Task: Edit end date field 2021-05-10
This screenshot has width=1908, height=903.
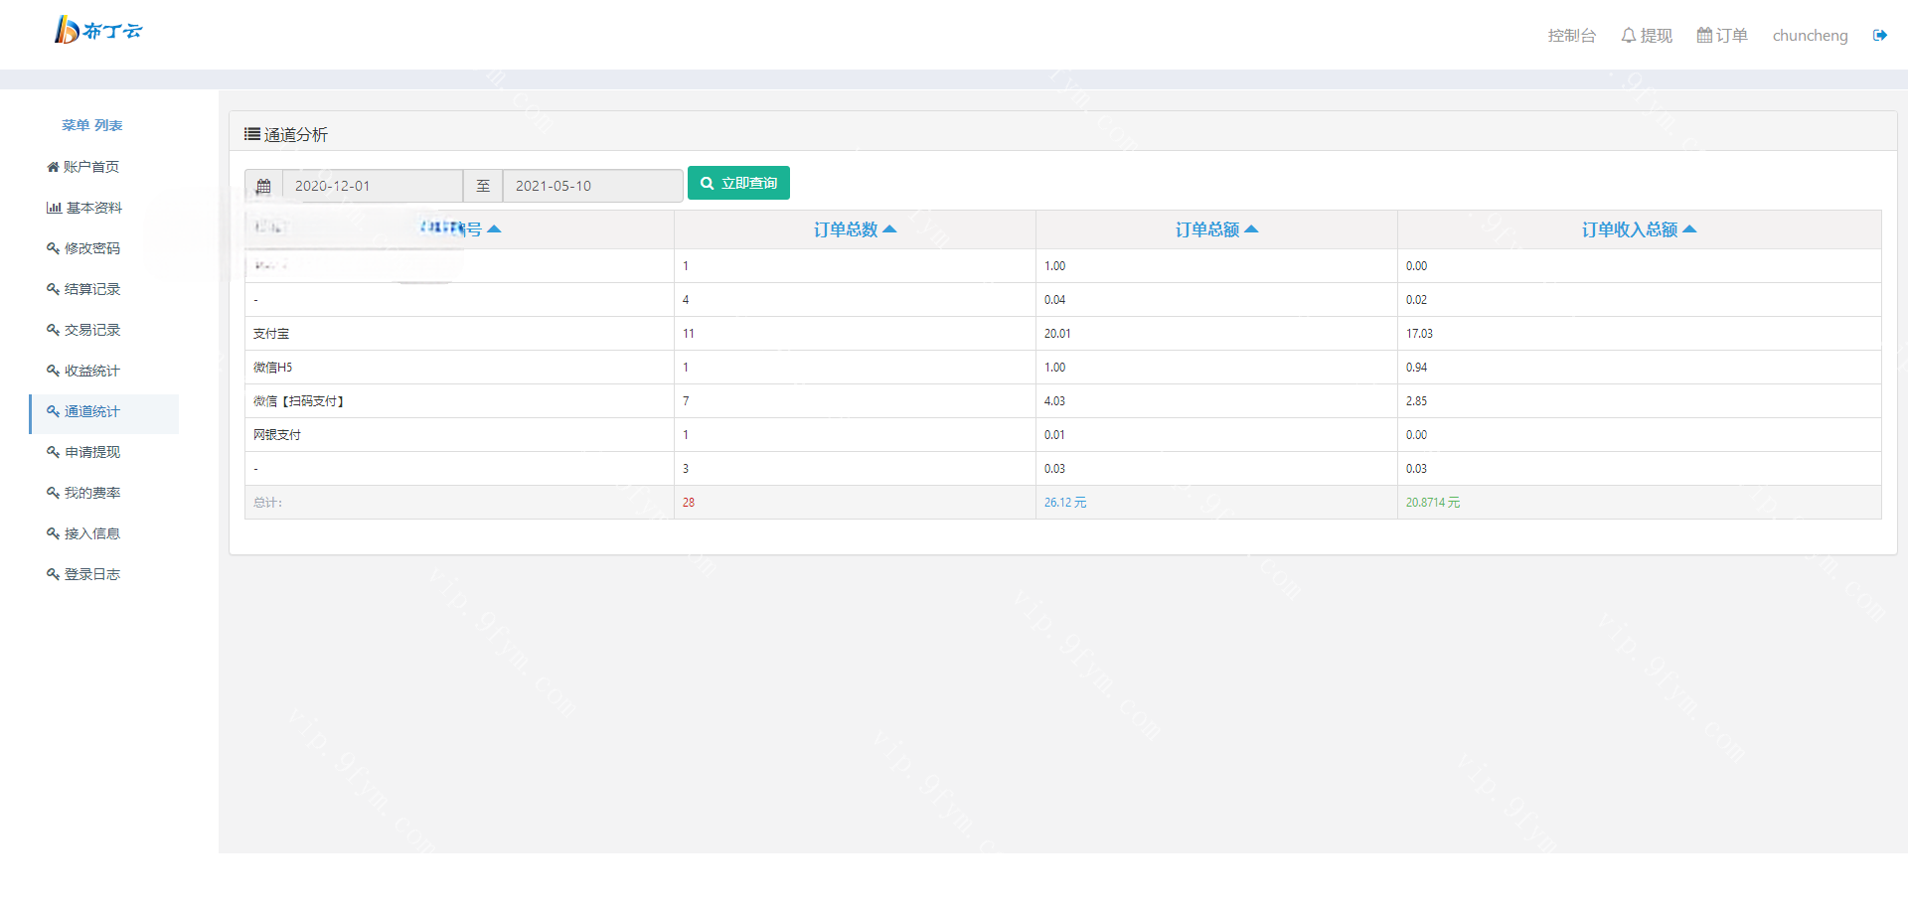Action: [592, 186]
